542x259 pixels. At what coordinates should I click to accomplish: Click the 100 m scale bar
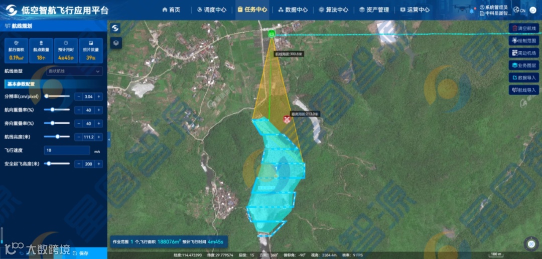pyautogui.click(x=496, y=254)
